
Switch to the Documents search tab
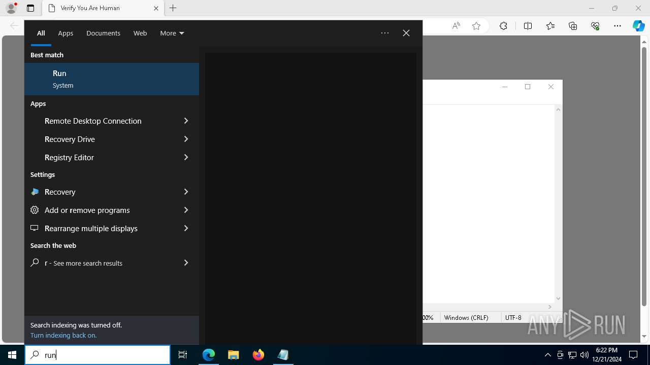coord(103,33)
